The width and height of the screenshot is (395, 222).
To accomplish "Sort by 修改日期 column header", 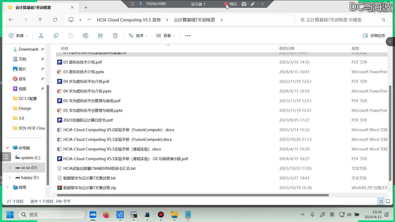I will pyautogui.click(x=287, y=48).
